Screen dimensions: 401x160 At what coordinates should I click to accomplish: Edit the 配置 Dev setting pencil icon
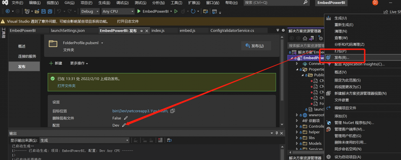click(124, 125)
